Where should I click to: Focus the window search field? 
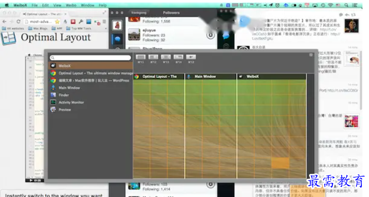pos(91,57)
